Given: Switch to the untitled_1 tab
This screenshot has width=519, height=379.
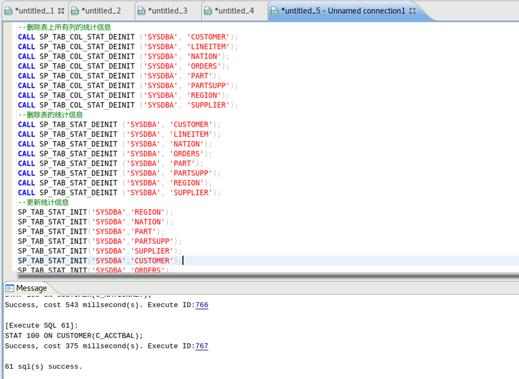Looking at the screenshot, I should pyautogui.click(x=34, y=11).
